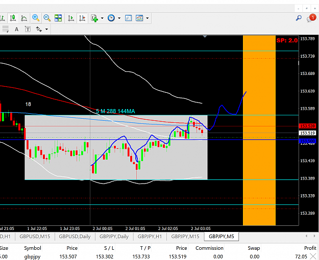Select the arrows drawing tool

[39, 29]
